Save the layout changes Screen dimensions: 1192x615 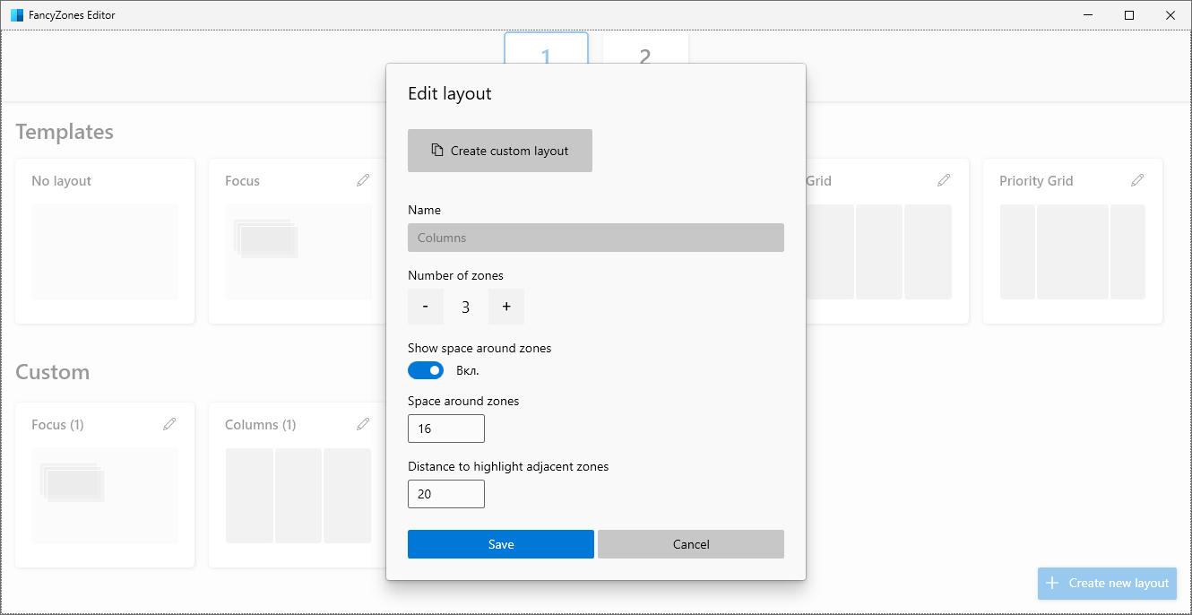tap(501, 544)
